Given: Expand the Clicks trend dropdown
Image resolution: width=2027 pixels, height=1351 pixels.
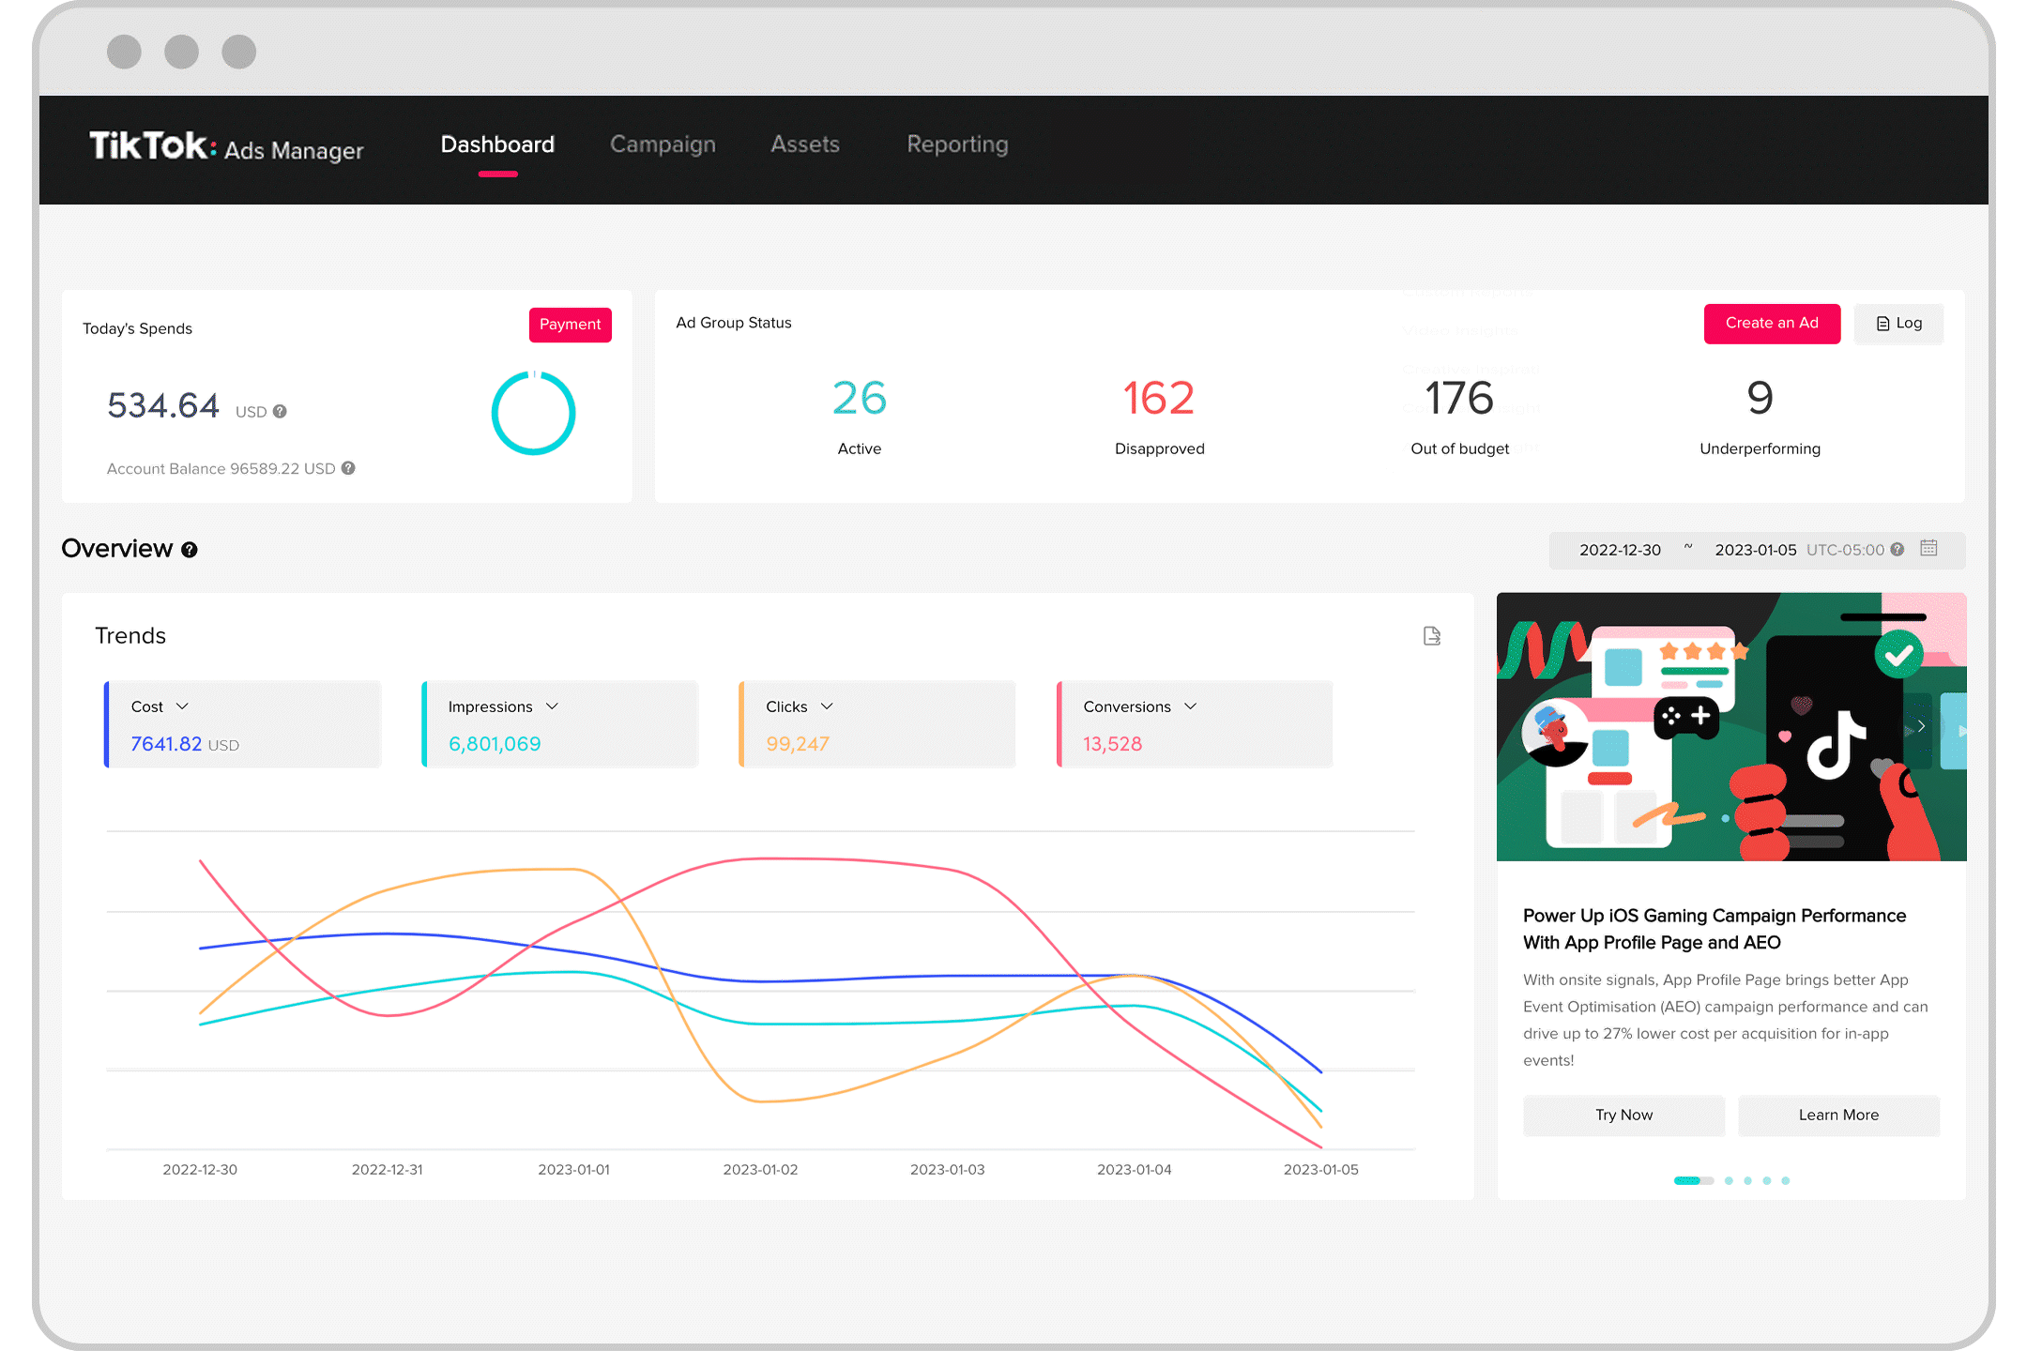Looking at the screenshot, I should (830, 706).
